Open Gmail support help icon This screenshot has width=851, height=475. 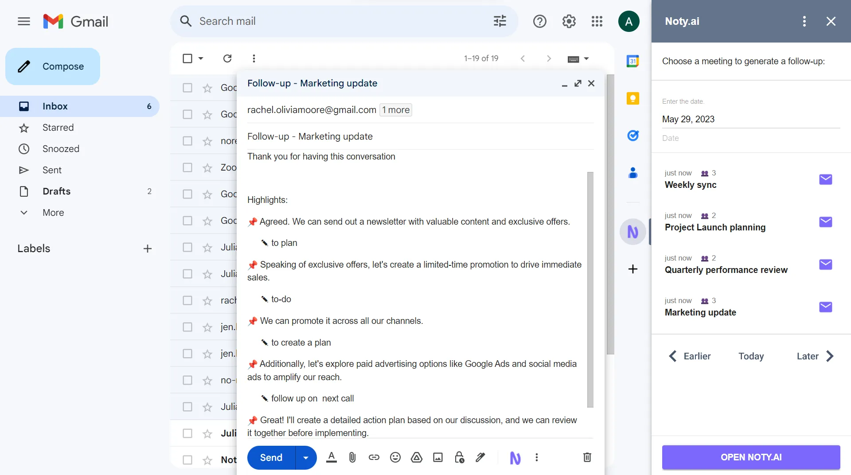tap(539, 21)
